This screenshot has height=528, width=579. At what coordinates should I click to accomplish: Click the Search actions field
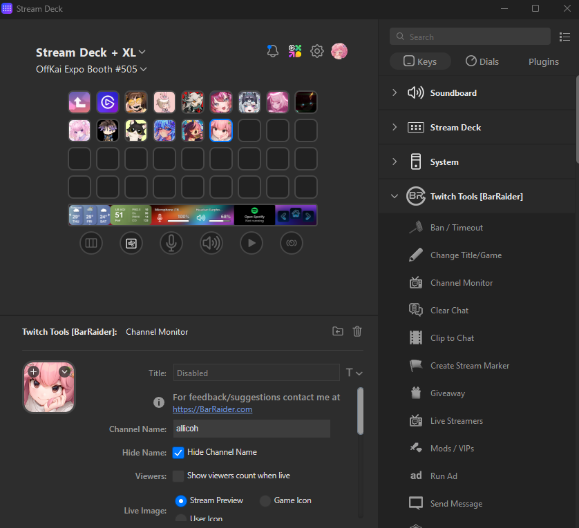(x=470, y=37)
